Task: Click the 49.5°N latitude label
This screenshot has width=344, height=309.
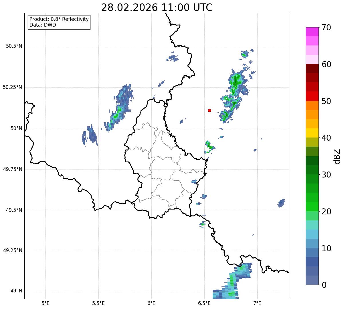Action: (14, 210)
